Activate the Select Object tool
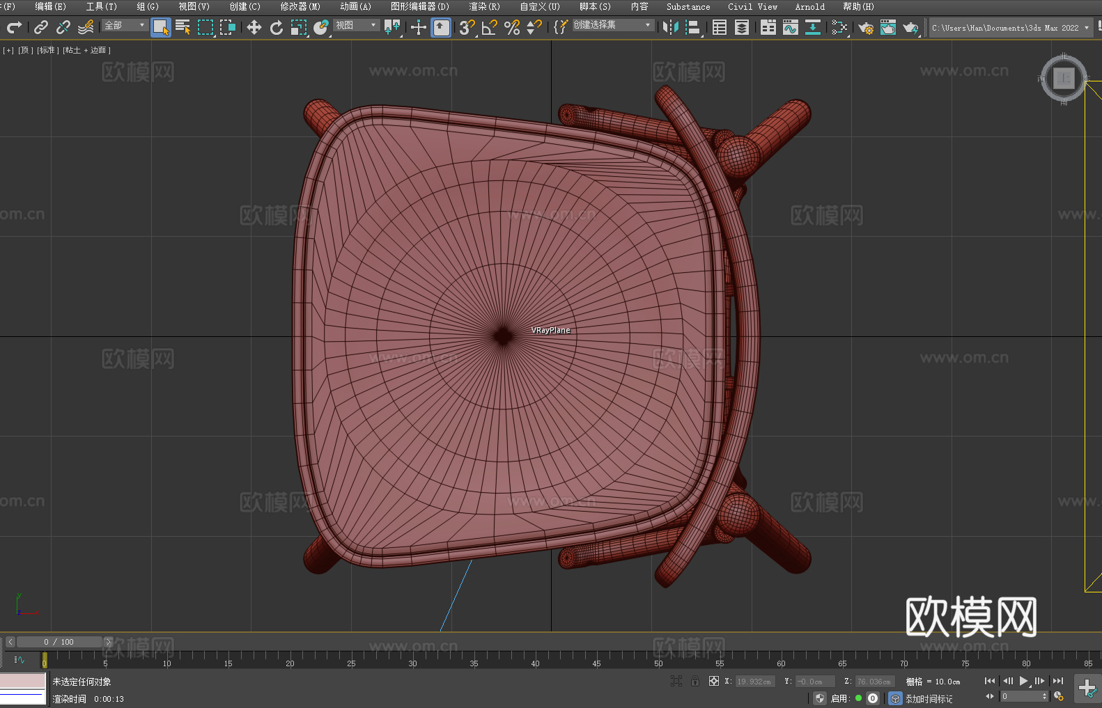Screen dimensions: 1102x708 click(161, 27)
